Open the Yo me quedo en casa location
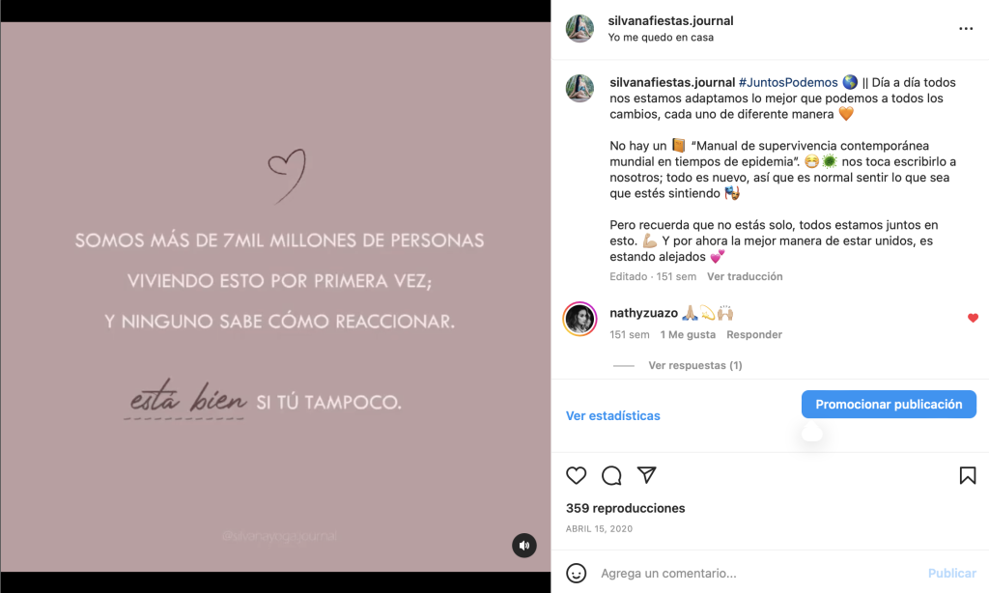 click(661, 38)
